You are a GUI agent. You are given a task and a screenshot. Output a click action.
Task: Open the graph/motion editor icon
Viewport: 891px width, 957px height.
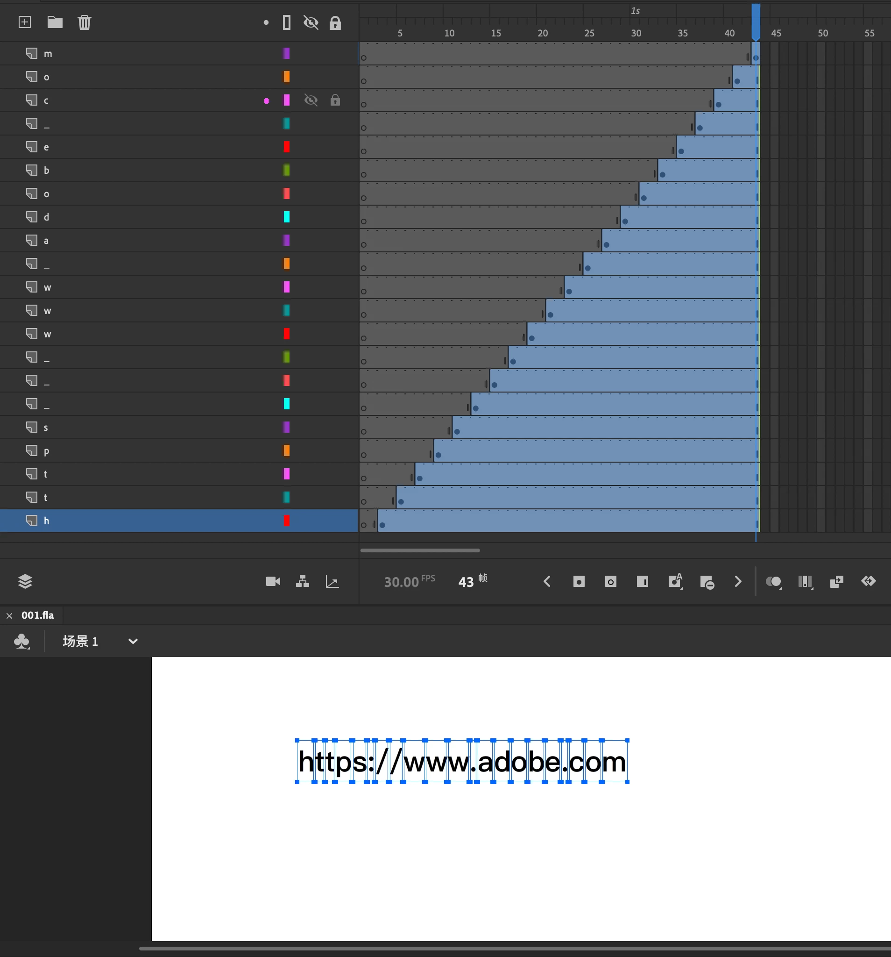(x=332, y=581)
